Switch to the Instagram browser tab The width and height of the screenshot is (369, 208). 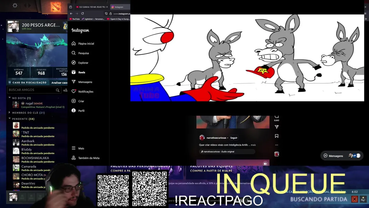pos(120,7)
